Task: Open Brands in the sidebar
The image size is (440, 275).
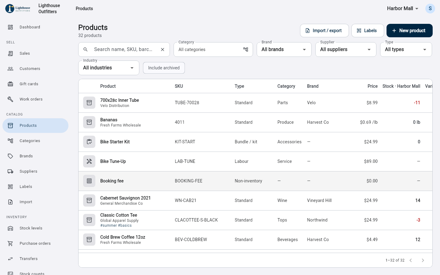Action: [x=35, y=156]
